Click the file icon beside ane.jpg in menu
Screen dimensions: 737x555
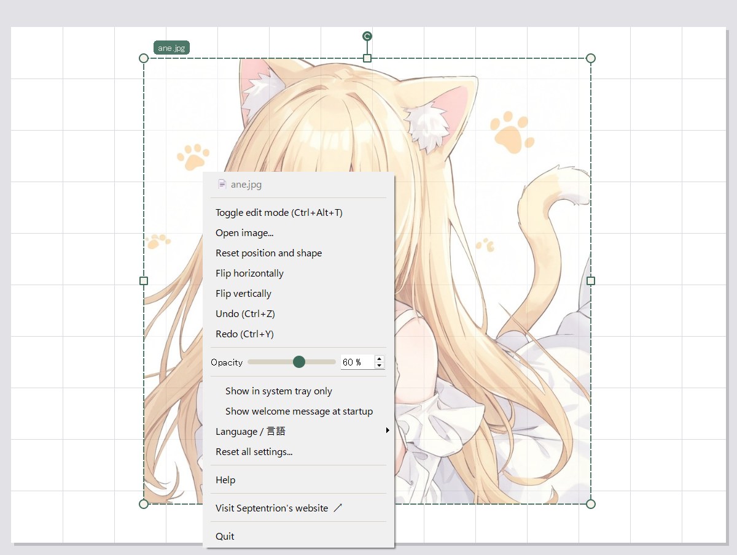[222, 184]
